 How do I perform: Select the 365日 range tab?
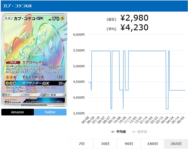coord(176,144)
